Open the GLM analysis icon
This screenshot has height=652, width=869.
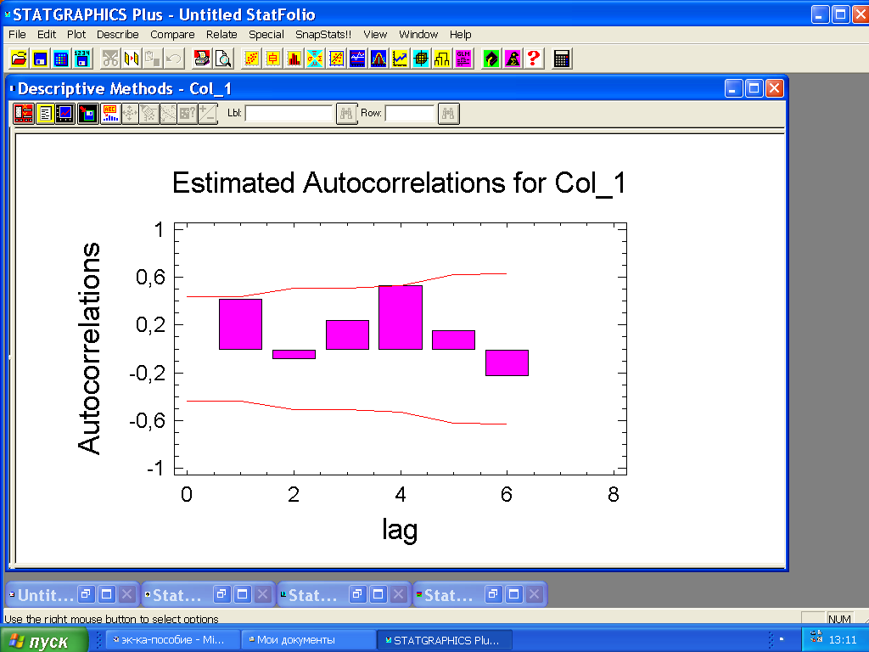[x=463, y=59]
